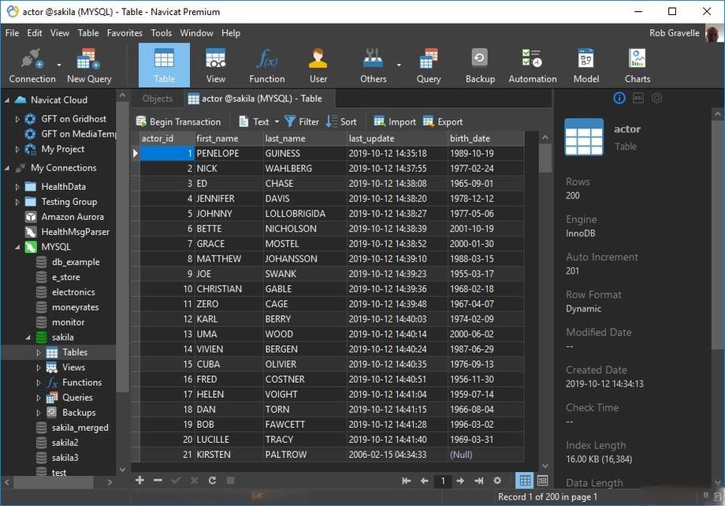
Task: Click the Export button
Action: [443, 121]
